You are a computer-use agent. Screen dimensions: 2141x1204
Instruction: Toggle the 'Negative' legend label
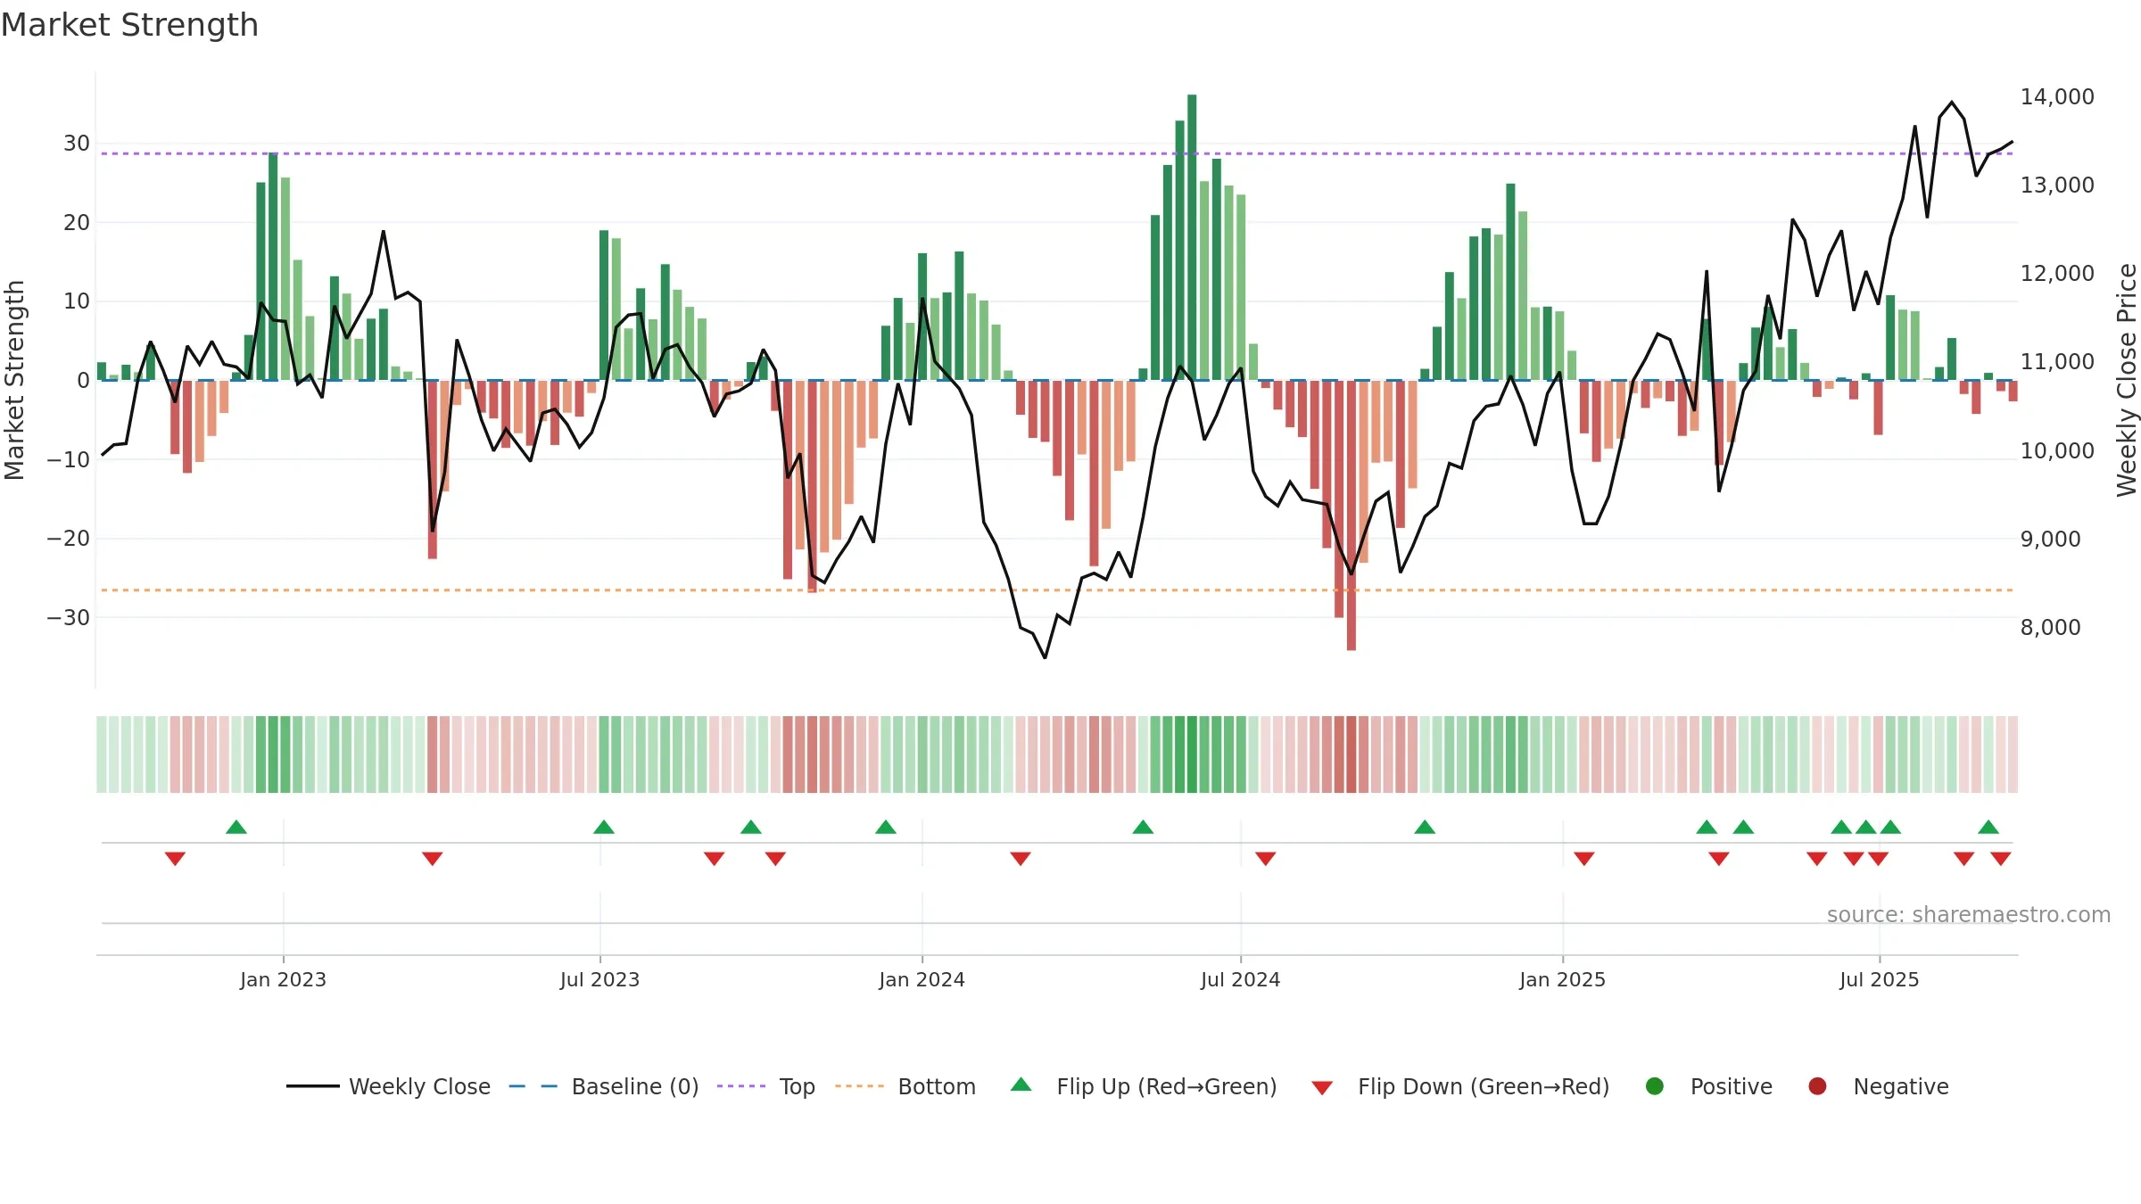click(x=1901, y=1086)
